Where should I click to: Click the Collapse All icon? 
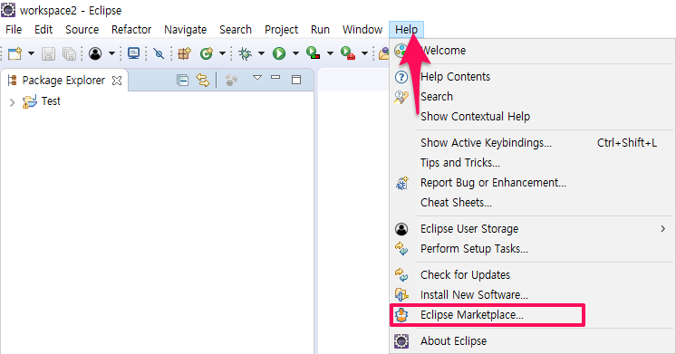[x=182, y=80]
